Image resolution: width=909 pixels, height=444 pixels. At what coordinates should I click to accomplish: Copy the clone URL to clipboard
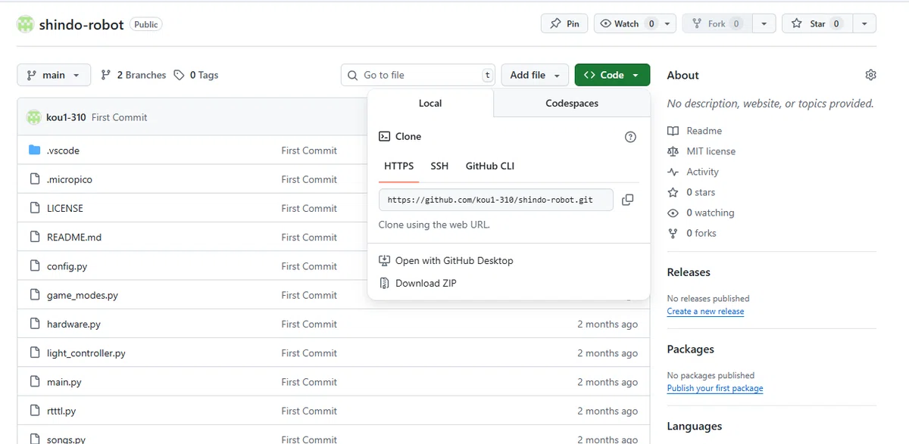tap(627, 200)
